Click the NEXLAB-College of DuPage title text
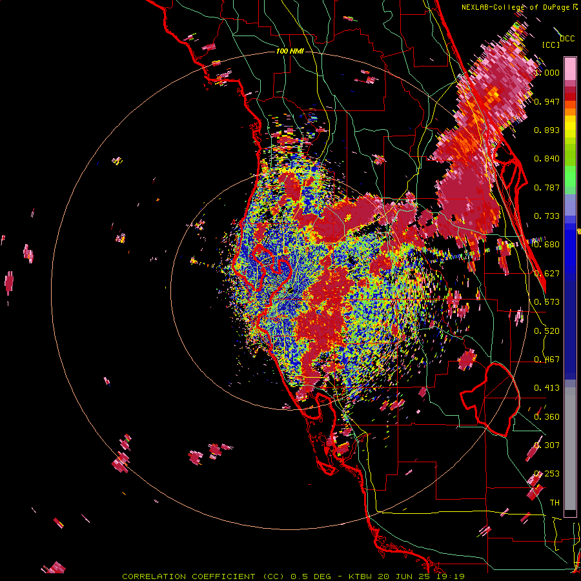The height and width of the screenshot is (581, 581). point(517,7)
